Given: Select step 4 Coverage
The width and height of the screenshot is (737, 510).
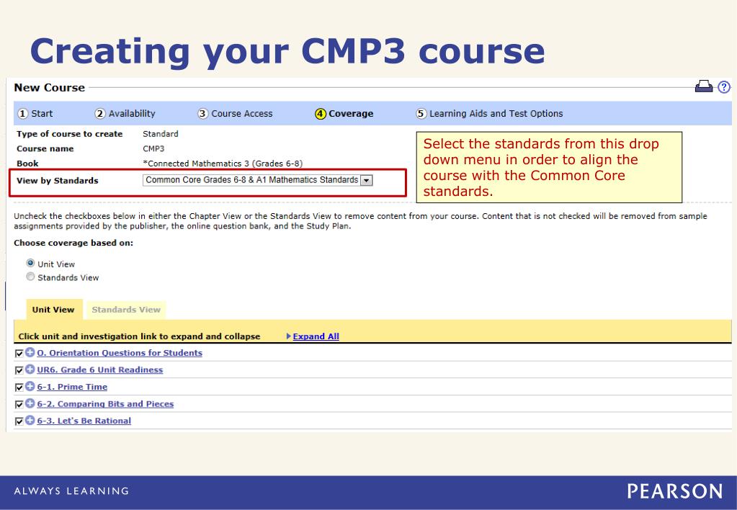Looking at the screenshot, I should [x=344, y=113].
